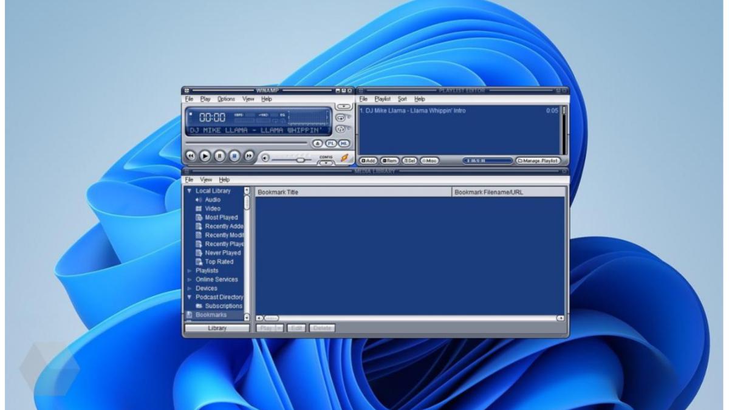Toggle the PL playlist editor button

tap(331, 143)
